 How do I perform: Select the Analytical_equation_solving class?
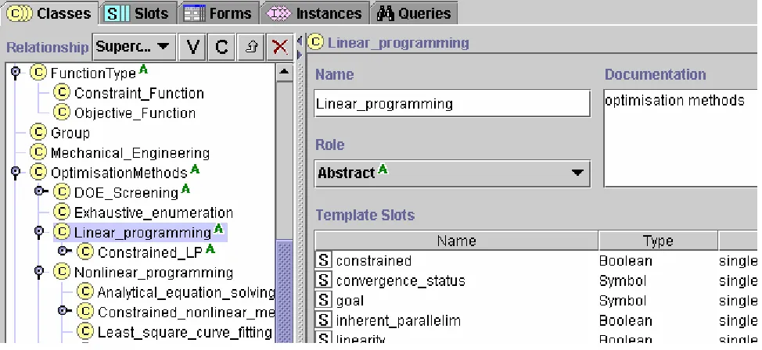186,292
